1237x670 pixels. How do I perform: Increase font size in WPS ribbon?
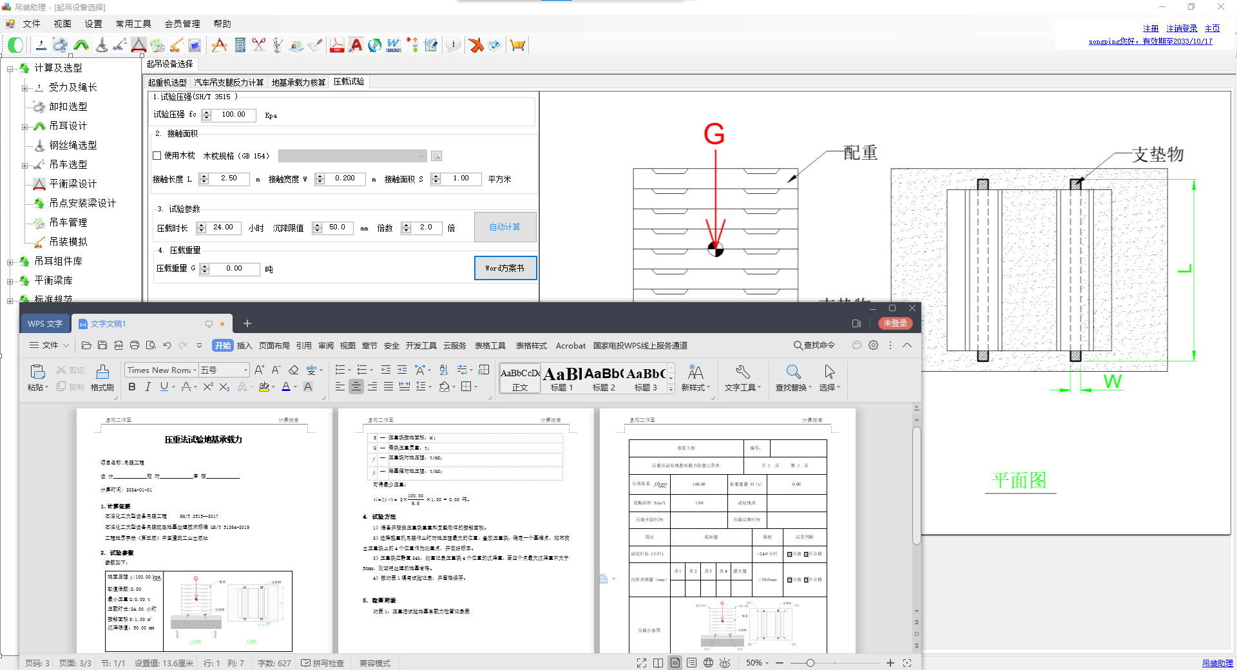click(x=259, y=370)
